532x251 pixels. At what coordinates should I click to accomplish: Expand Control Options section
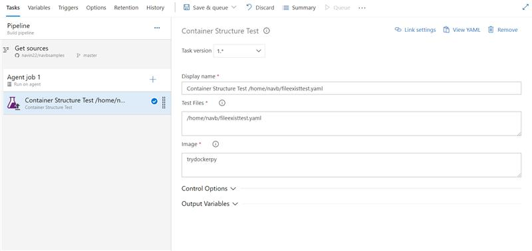209,189
